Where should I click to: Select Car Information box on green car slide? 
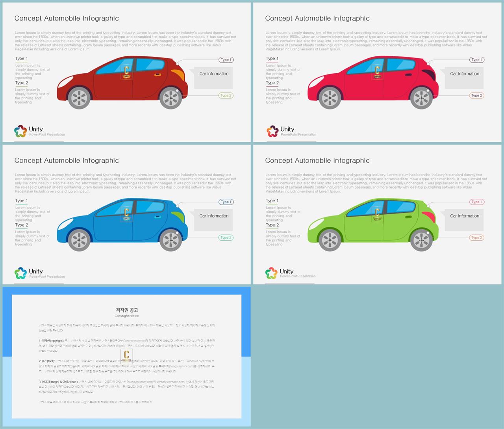pyautogui.click(x=464, y=220)
